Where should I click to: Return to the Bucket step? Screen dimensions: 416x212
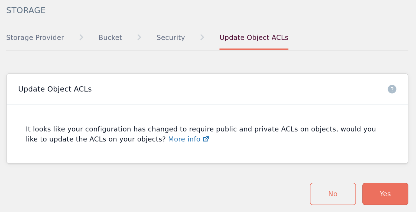click(110, 37)
